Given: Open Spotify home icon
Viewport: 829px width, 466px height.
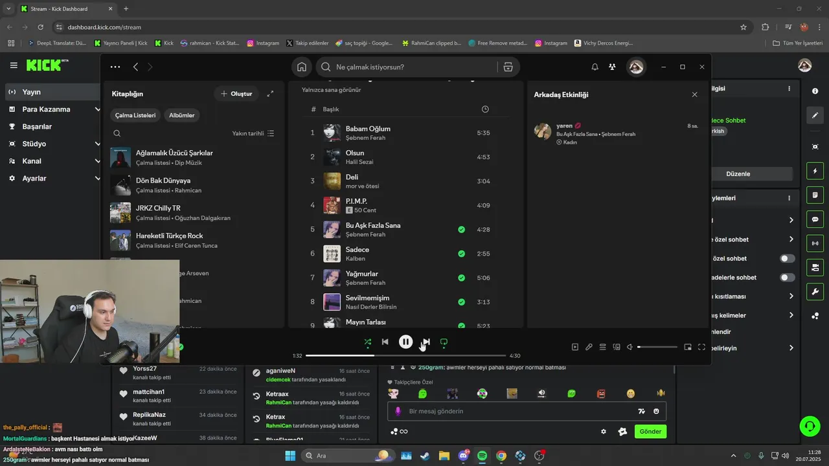Looking at the screenshot, I should coord(302,67).
